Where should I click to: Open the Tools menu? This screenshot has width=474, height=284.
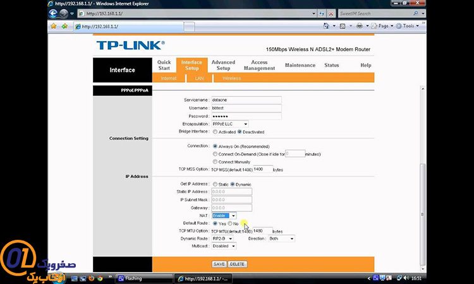click(408, 26)
